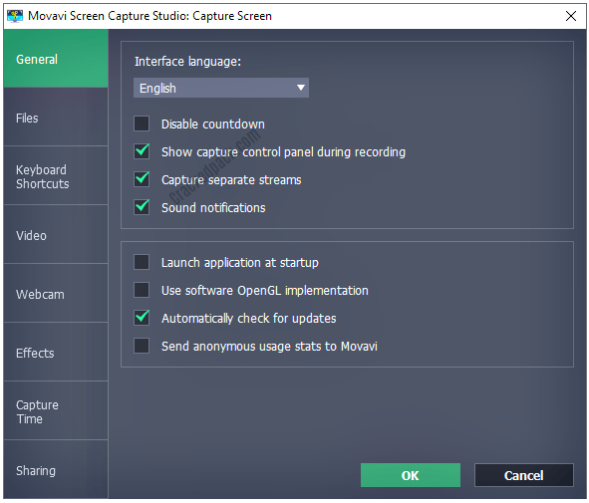Open Keyboard Shortcuts settings
This screenshot has height=503, width=589.
click(56, 175)
